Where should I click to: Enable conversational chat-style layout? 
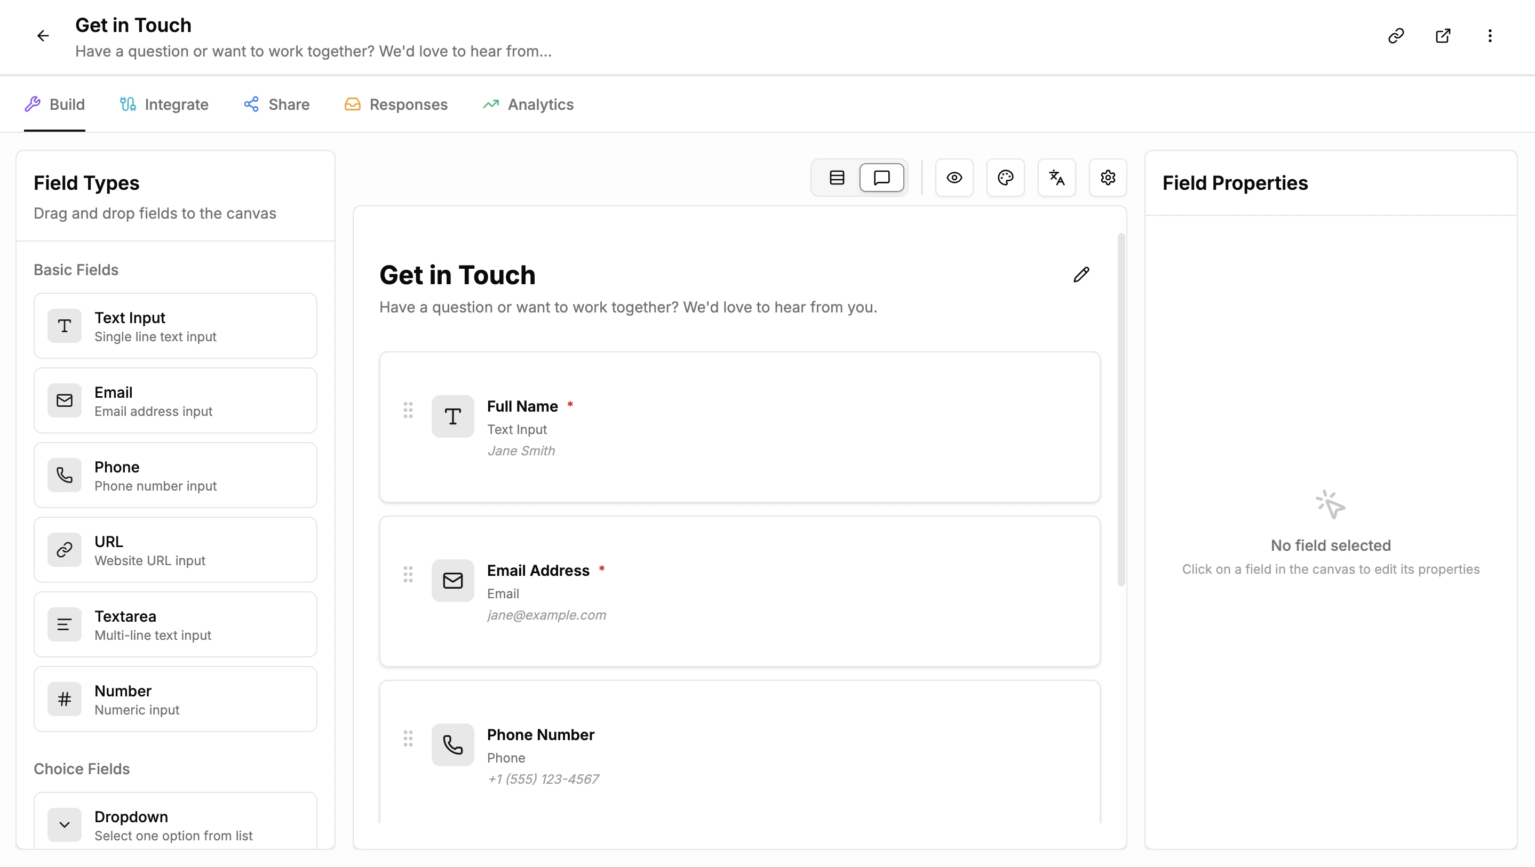[882, 178]
